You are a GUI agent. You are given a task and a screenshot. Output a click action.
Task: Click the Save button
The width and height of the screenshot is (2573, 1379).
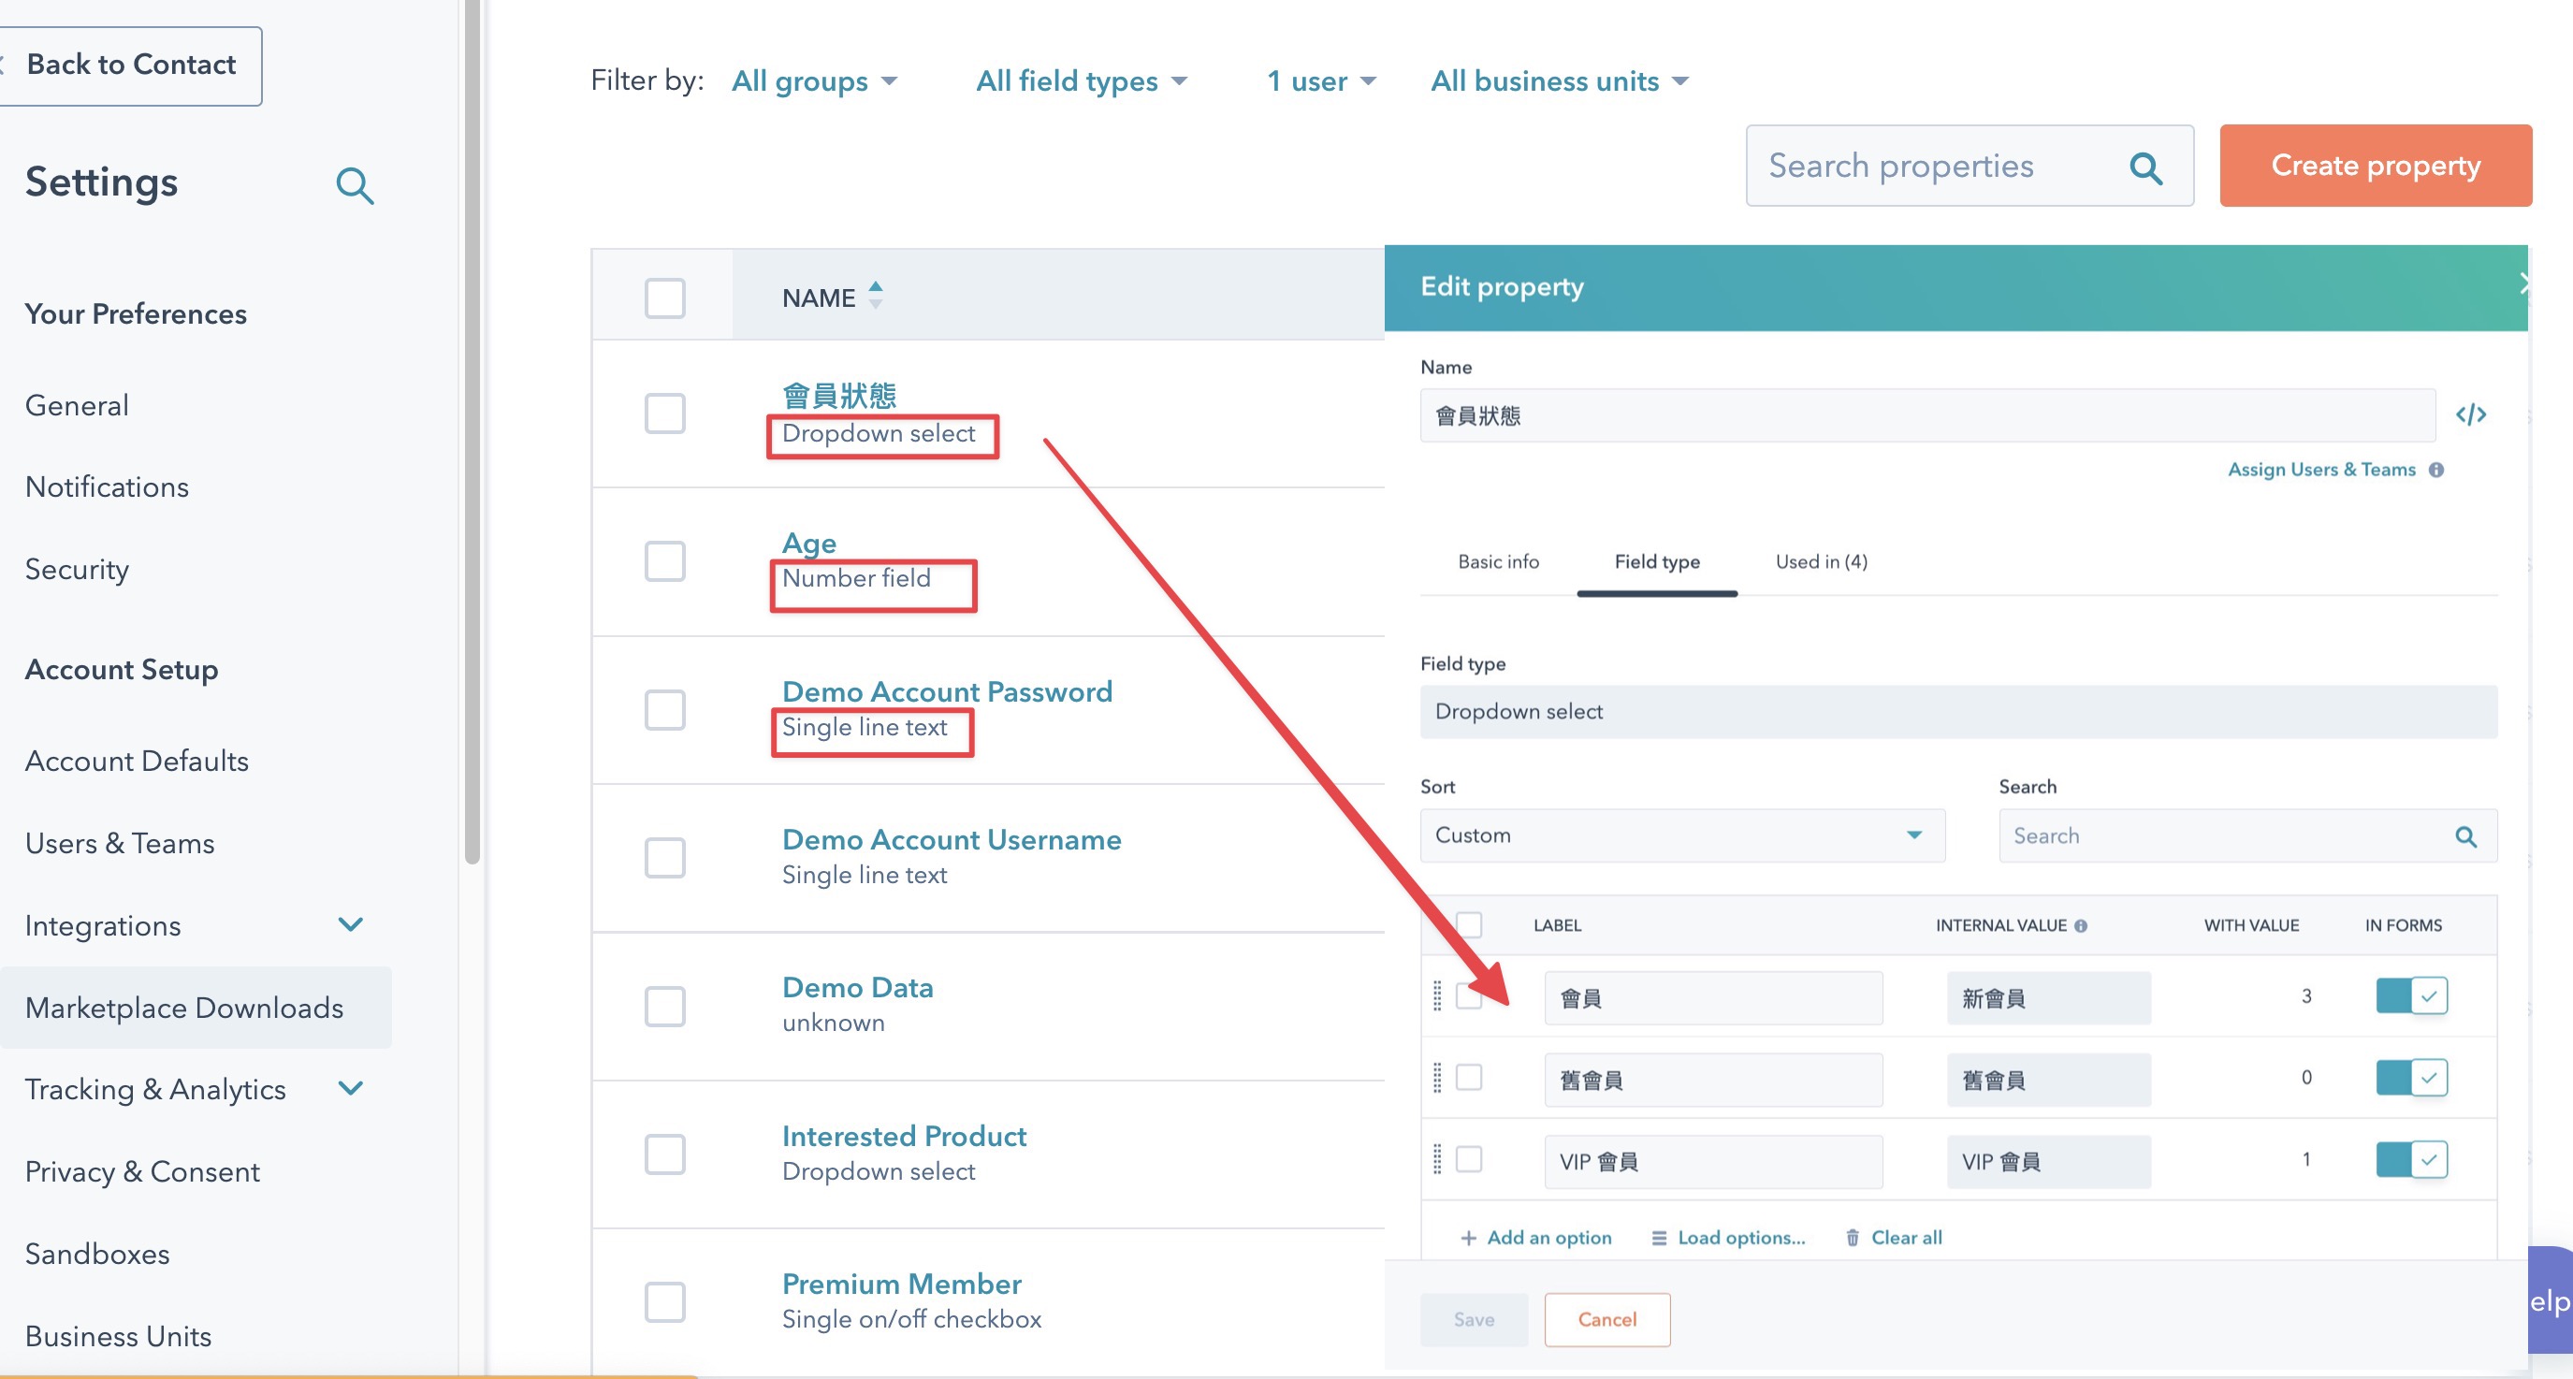pos(1474,1320)
